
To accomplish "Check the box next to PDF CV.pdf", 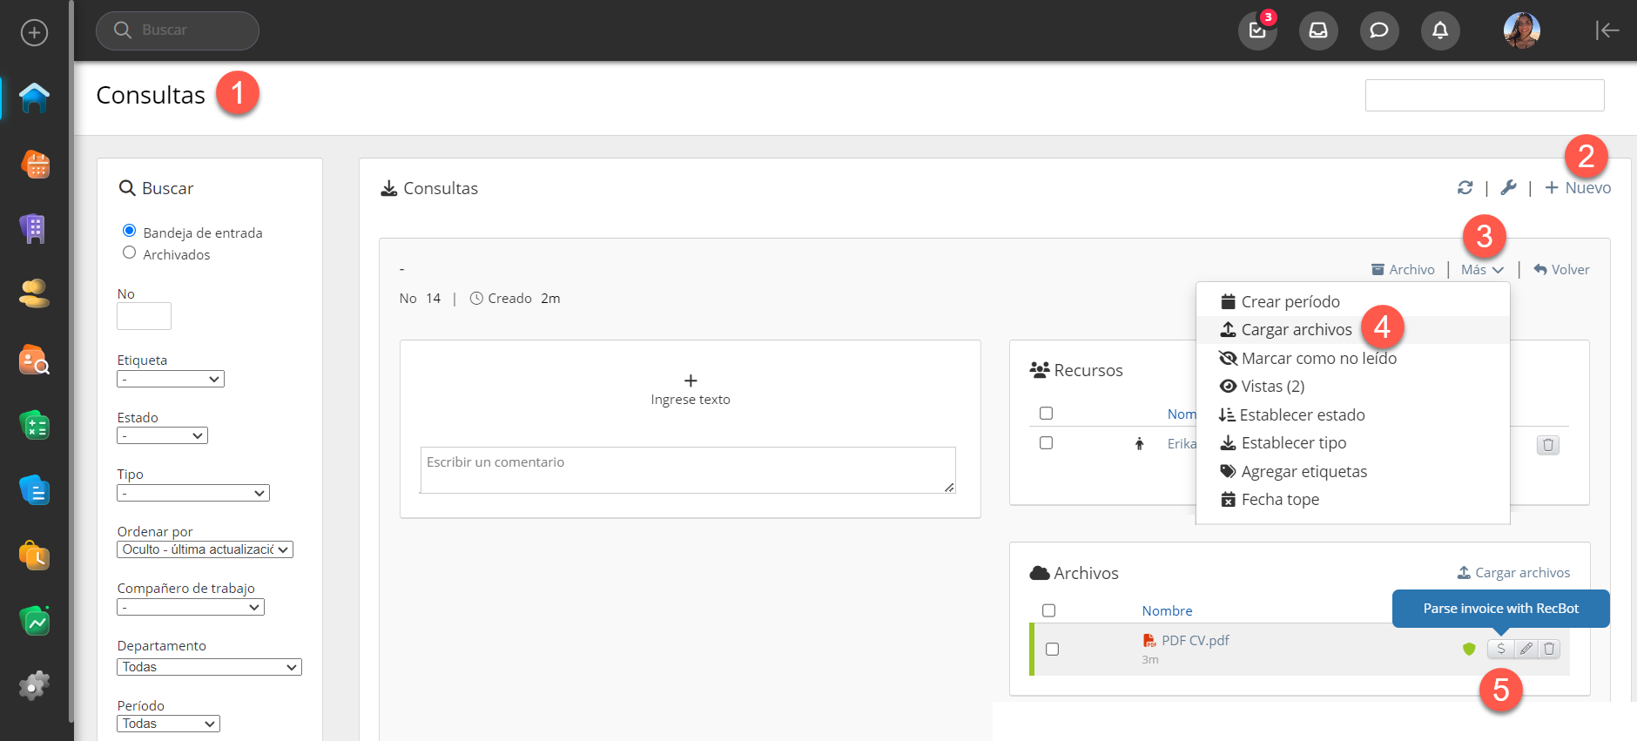I will point(1052,650).
